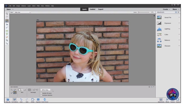Choose Quick Selection brush in tool options
185x107 pixels.
(11, 90)
